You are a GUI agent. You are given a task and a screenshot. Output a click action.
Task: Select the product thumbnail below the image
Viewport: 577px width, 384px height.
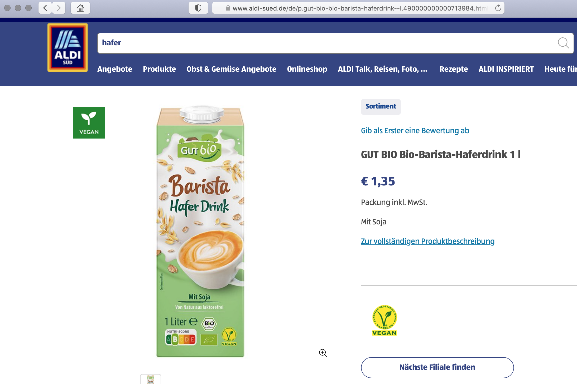[x=151, y=379]
